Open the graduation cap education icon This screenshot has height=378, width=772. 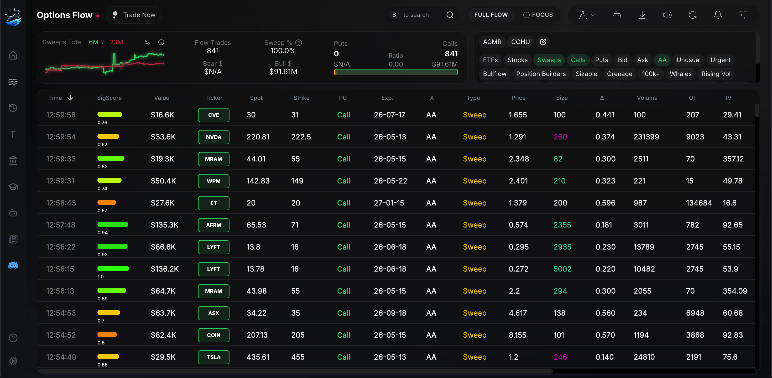(x=13, y=187)
